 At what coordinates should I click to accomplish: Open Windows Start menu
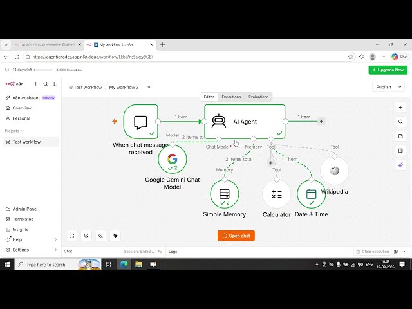pyautogui.click(x=7, y=265)
